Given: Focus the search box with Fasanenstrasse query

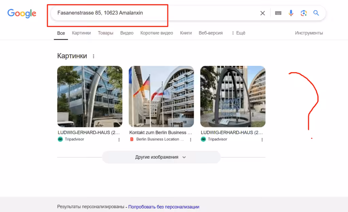Looking at the screenshot, I should (155, 13).
